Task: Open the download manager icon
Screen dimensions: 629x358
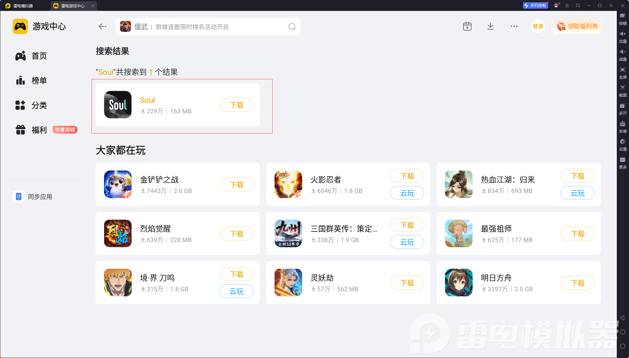Action: point(490,26)
